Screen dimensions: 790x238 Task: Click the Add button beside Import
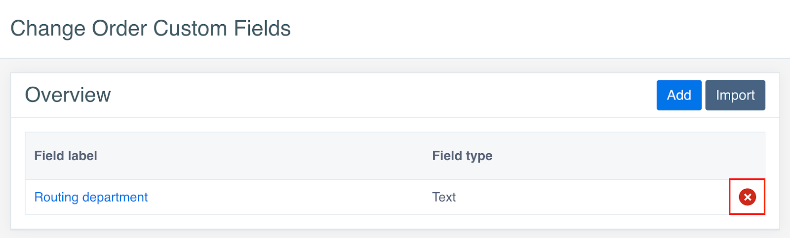coord(679,95)
